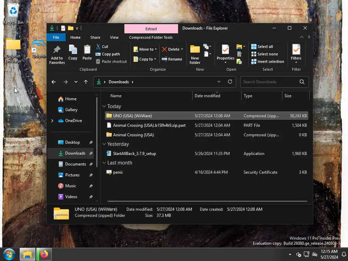Expand the OneDrive tree node
The width and height of the screenshot is (348, 261).
(x=52, y=121)
